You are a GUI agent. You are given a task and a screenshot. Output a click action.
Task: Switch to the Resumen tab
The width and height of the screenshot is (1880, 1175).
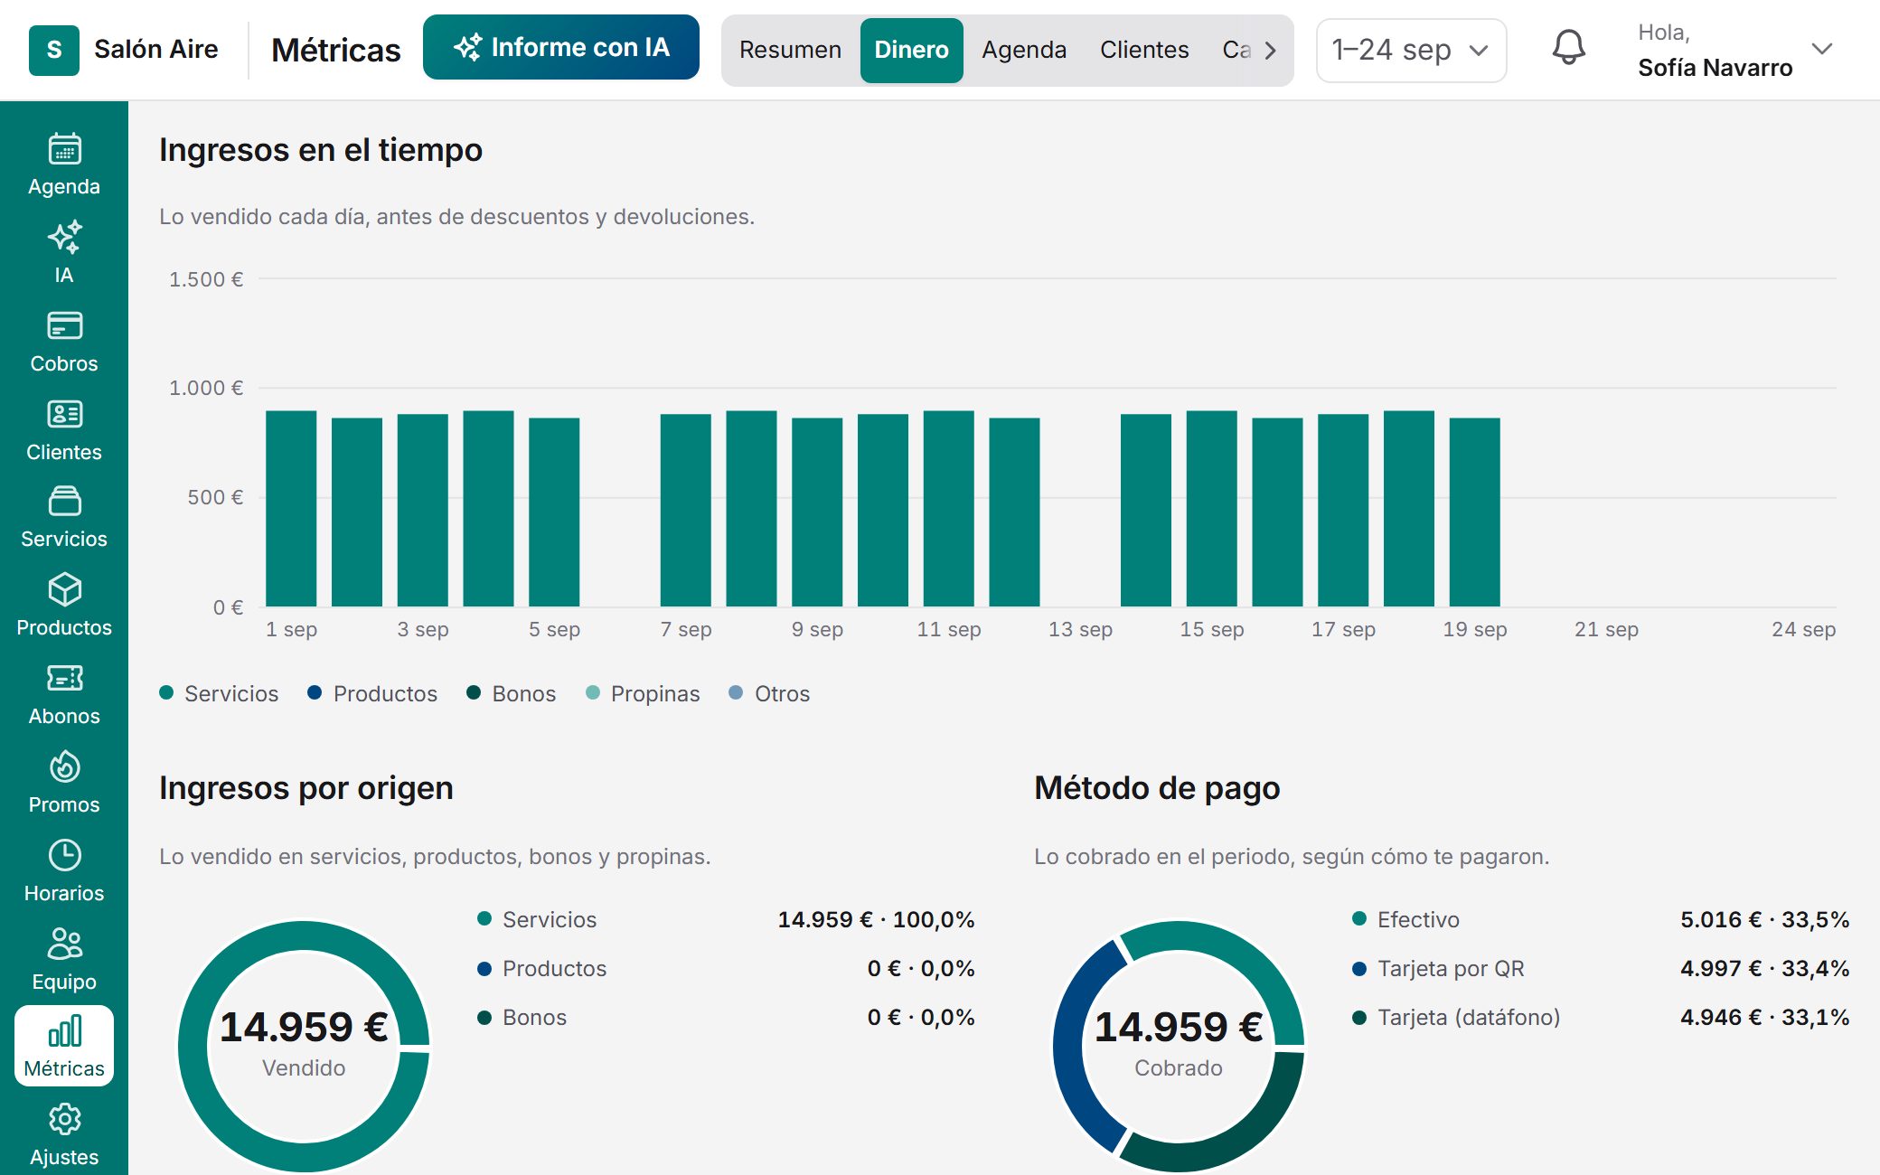pos(790,50)
